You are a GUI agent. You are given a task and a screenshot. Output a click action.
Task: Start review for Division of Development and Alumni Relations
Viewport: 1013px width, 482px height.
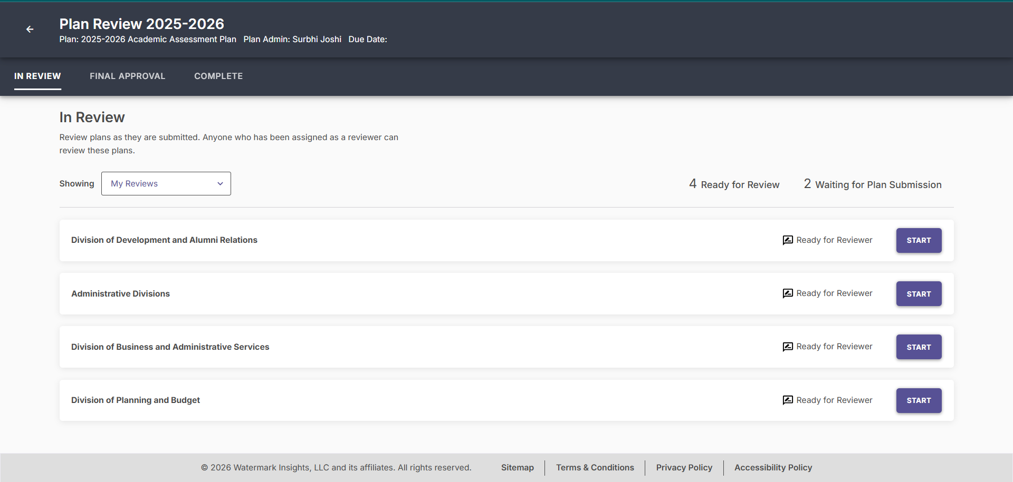(919, 240)
